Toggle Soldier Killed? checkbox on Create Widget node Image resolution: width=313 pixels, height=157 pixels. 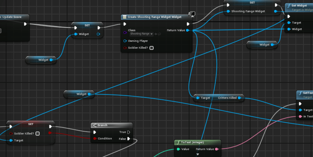point(152,48)
